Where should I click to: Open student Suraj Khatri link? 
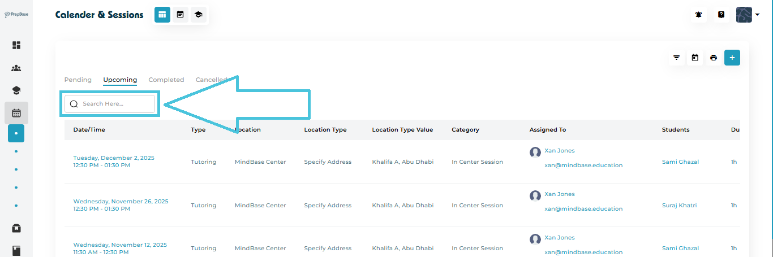pos(680,206)
